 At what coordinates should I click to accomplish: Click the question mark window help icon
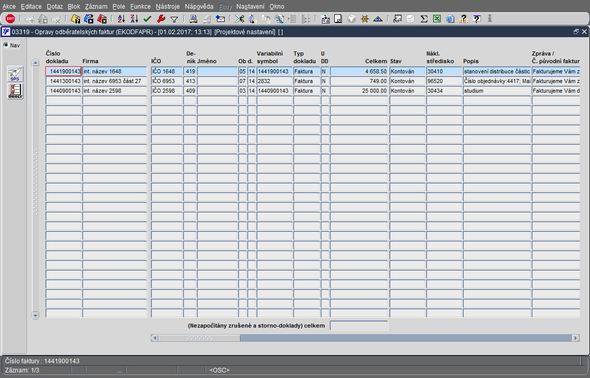click(x=477, y=18)
